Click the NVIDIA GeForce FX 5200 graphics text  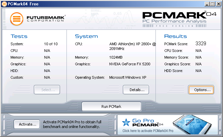[x=130, y=64]
